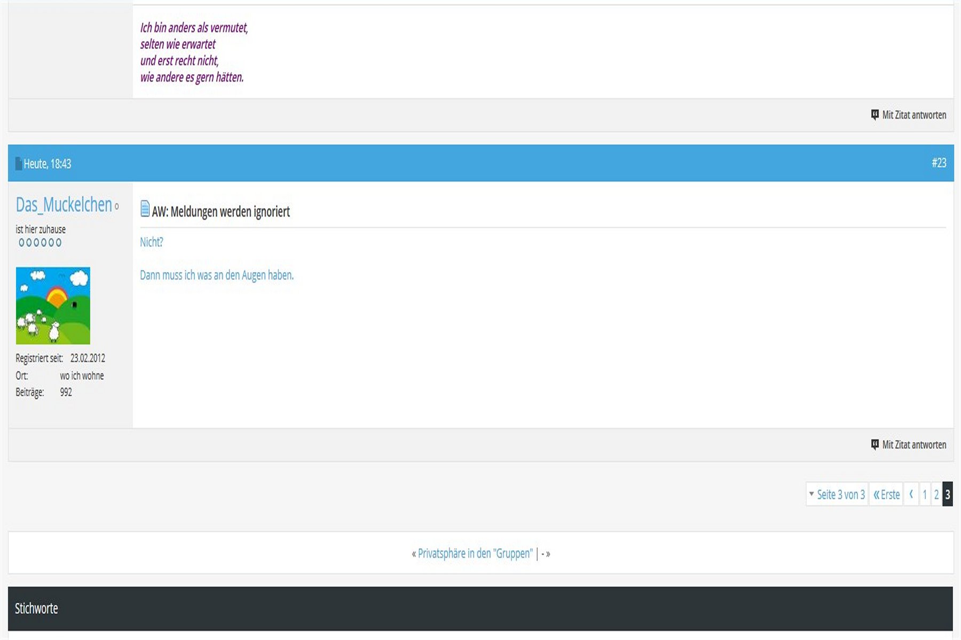Click the quote icon in post #23's footer
961x640 pixels.
pyautogui.click(x=875, y=444)
